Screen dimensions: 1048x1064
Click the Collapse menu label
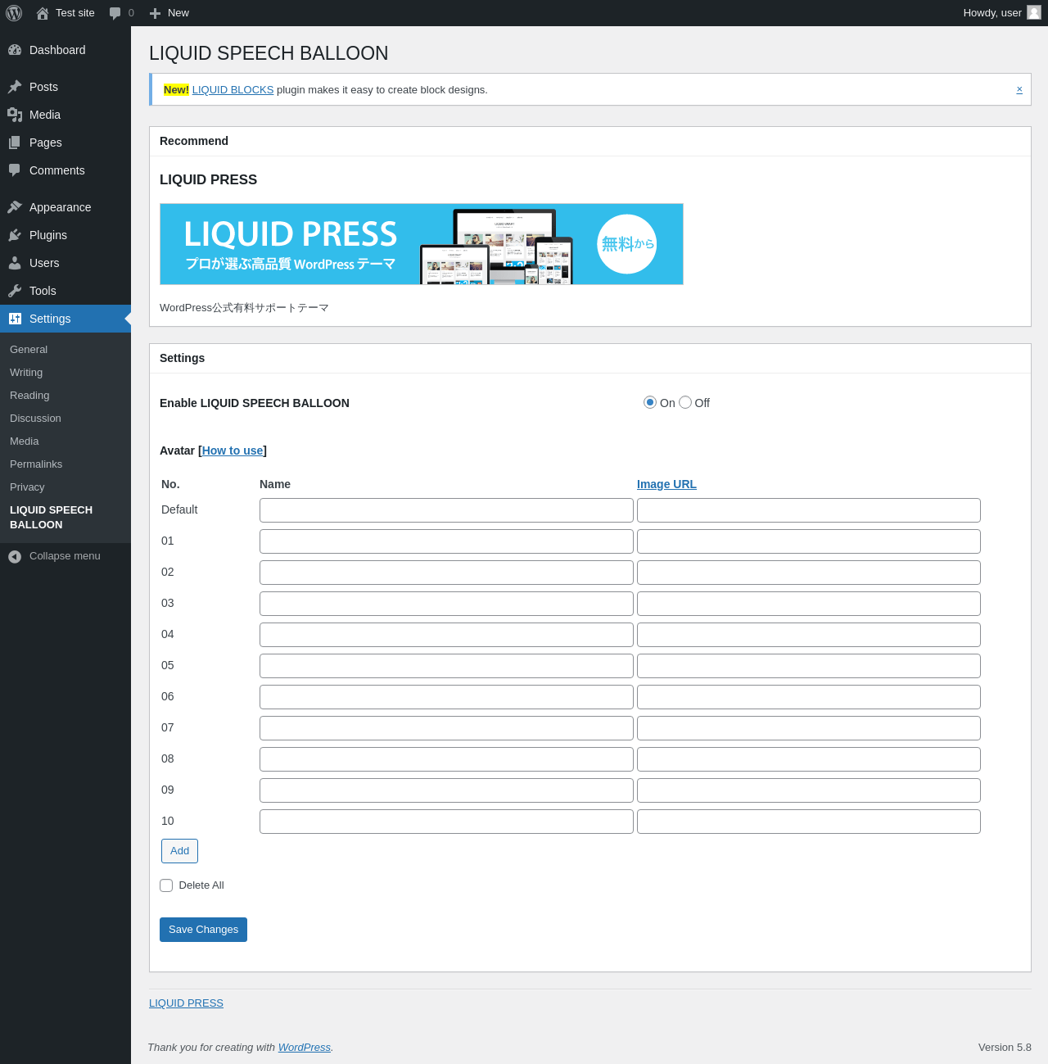coord(65,556)
